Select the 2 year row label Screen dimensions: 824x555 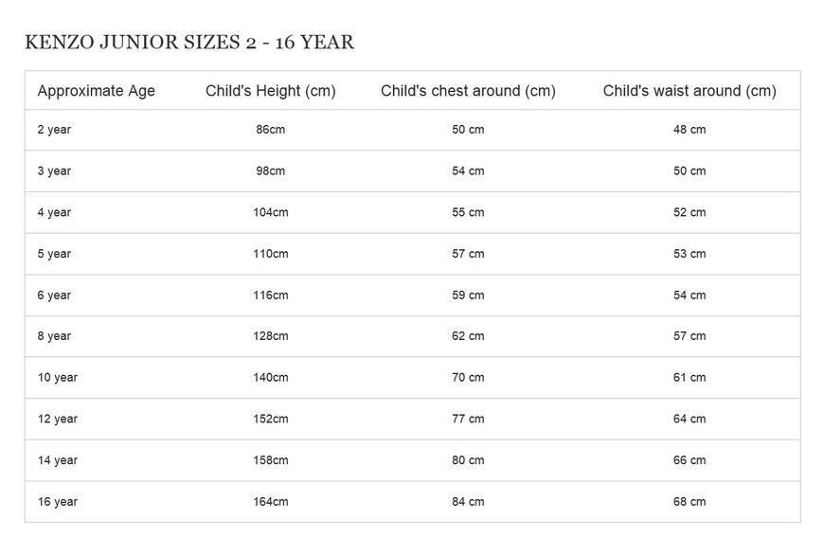(x=54, y=130)
